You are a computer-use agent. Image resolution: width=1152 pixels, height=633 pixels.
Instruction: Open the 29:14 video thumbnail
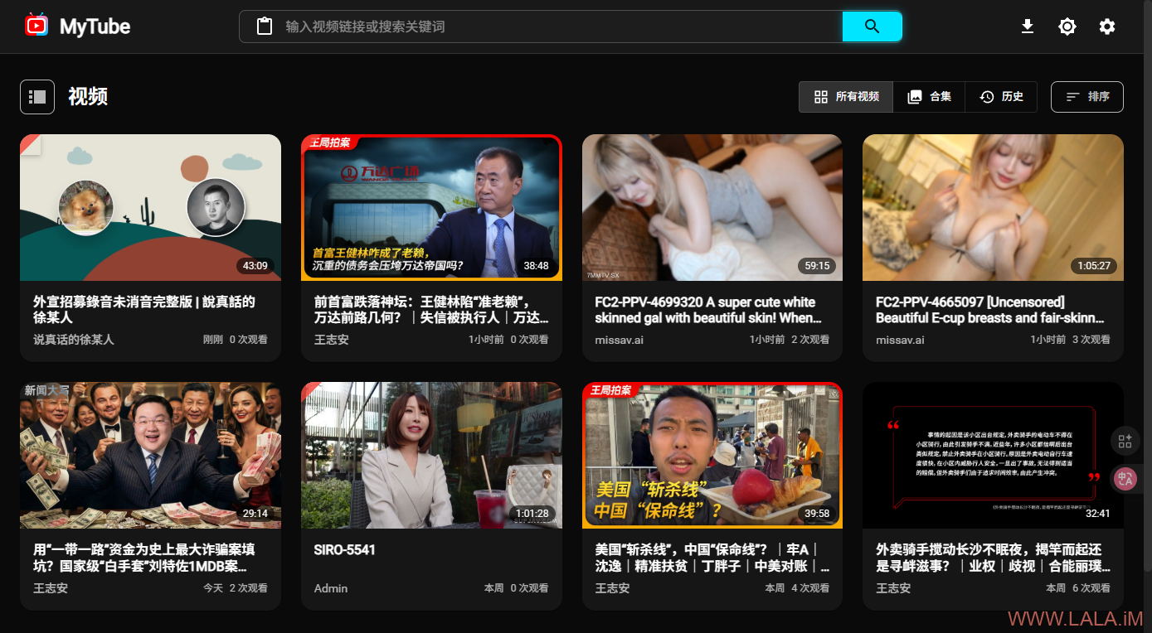(x=150, y=455)
